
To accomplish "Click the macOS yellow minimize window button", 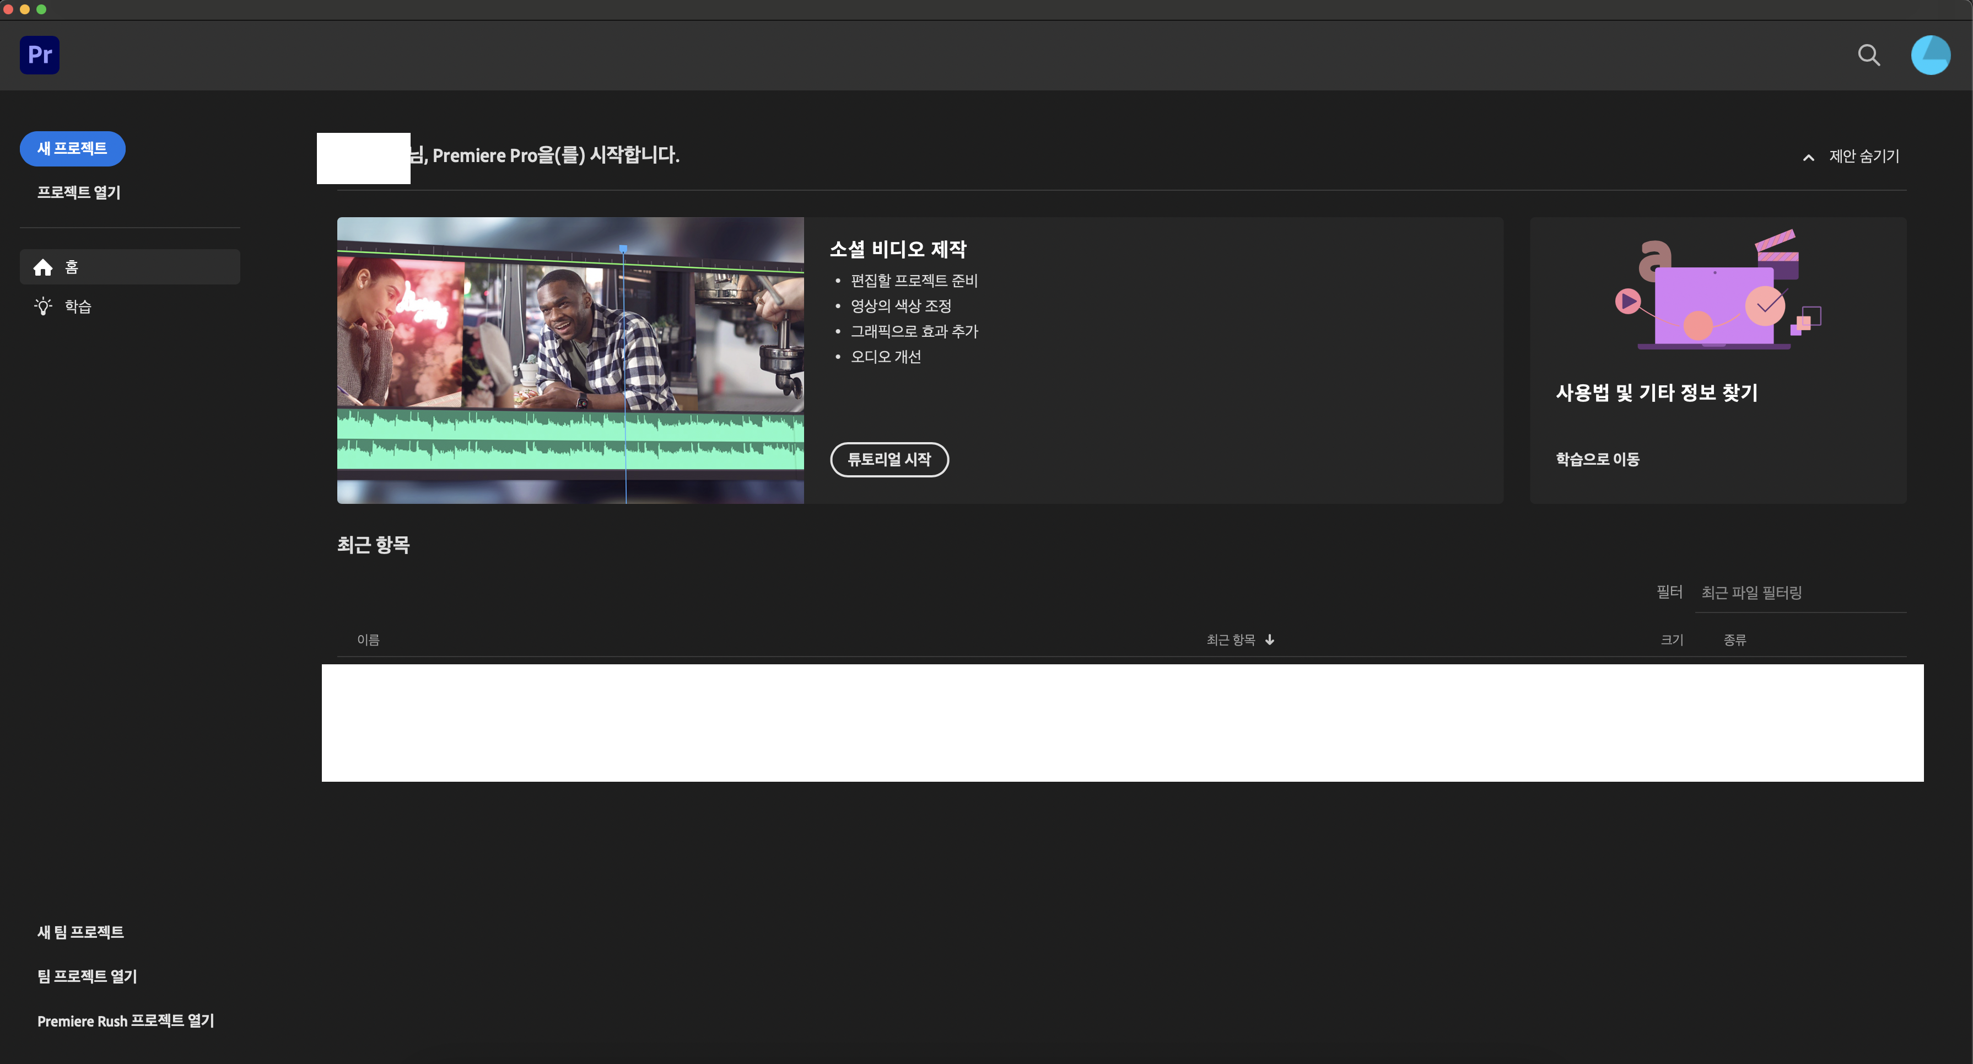I will click(25, 9).
